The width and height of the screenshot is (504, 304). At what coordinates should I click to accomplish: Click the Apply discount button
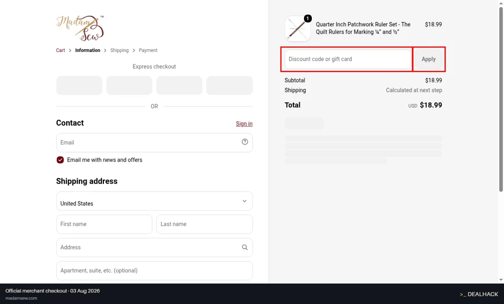click(428, 59)
